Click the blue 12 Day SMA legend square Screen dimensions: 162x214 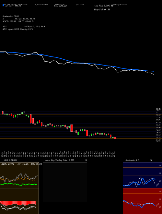[x=4, y=5]
